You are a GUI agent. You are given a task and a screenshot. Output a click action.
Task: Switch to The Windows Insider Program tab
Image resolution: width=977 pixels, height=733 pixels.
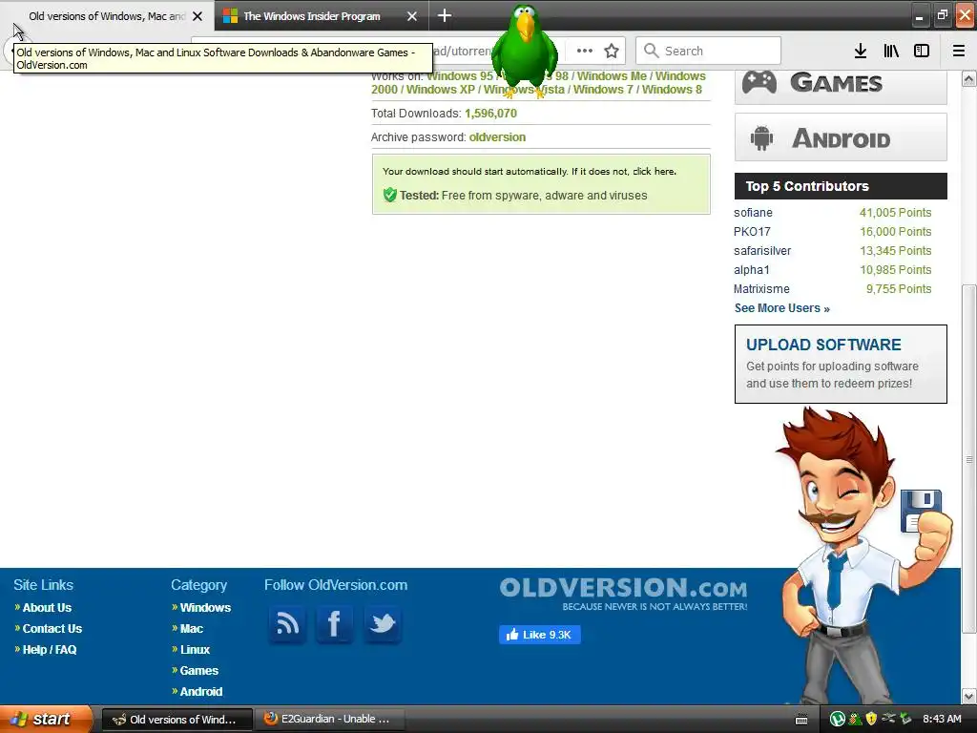coord(312,16)
